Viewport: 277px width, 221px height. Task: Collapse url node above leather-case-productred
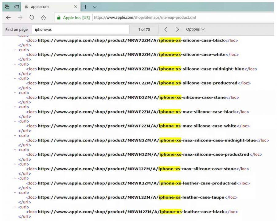(x=15, y=178)
